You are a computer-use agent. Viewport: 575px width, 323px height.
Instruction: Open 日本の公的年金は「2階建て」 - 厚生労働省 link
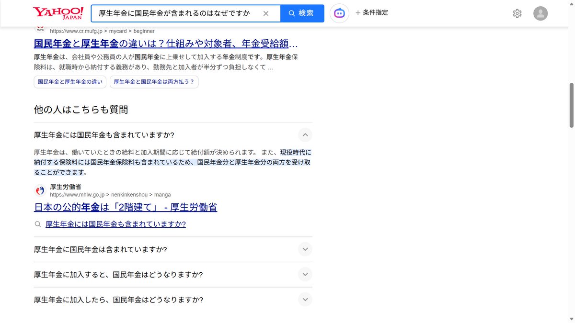(126, 207)
